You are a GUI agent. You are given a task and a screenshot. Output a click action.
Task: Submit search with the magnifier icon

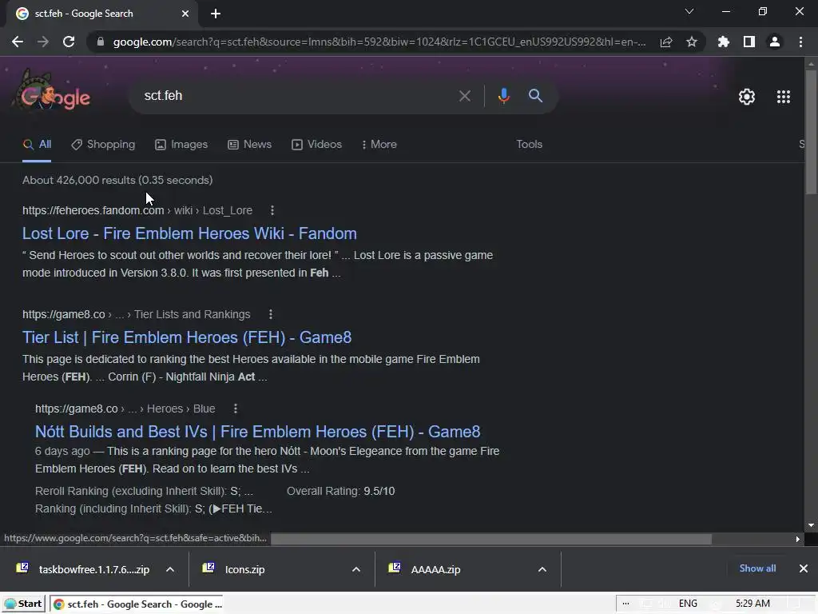tap(535, 96)
